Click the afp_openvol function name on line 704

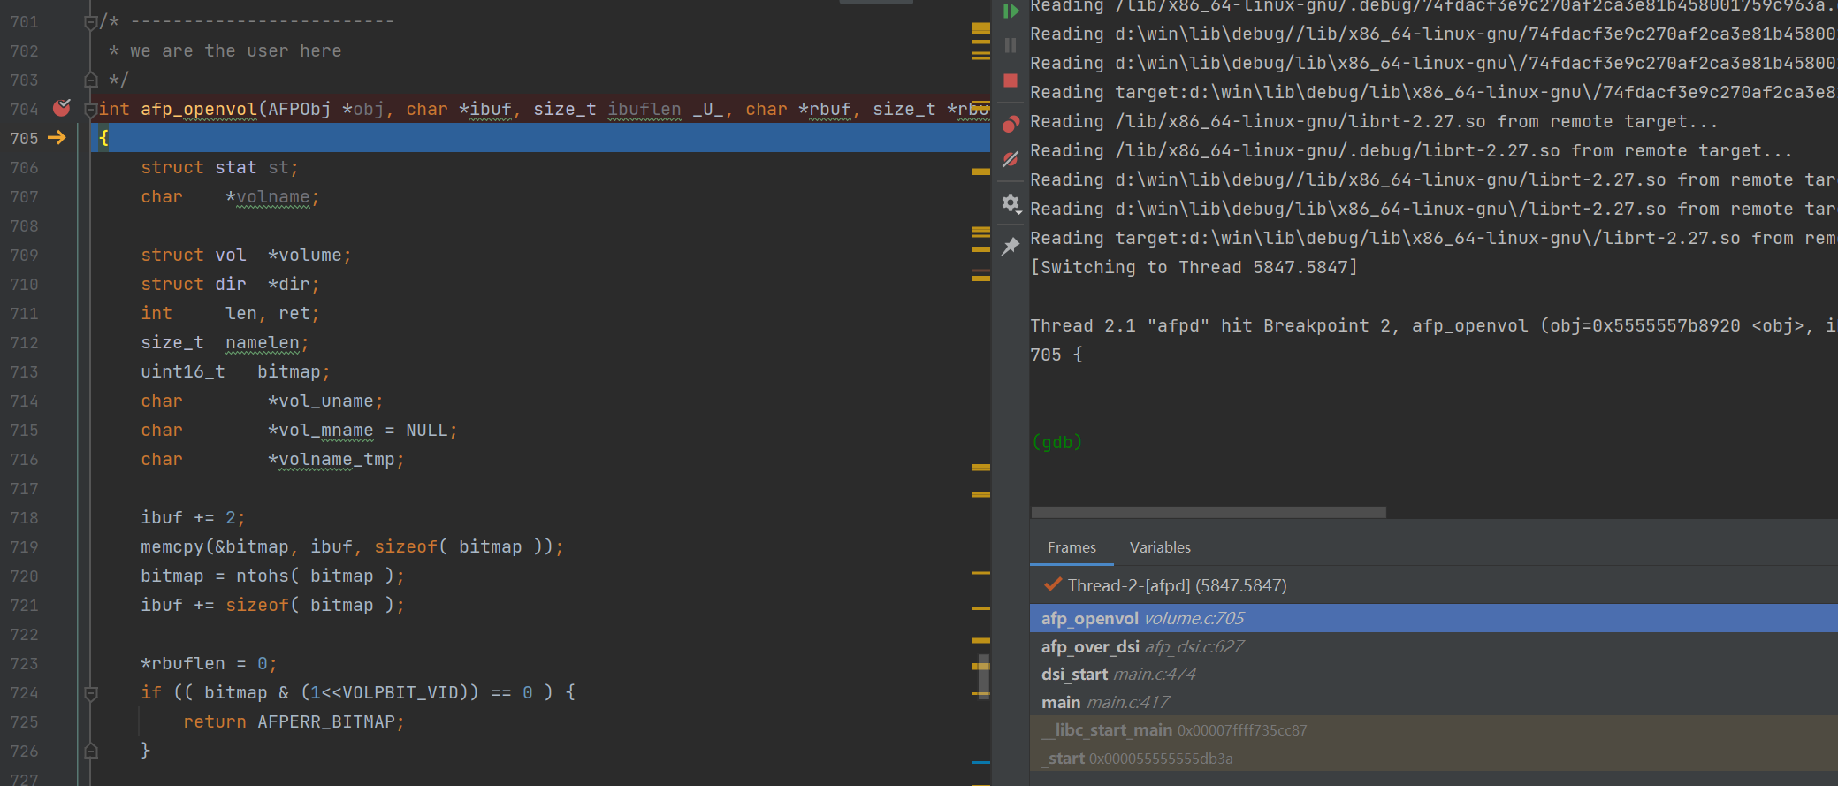point(198,109)
